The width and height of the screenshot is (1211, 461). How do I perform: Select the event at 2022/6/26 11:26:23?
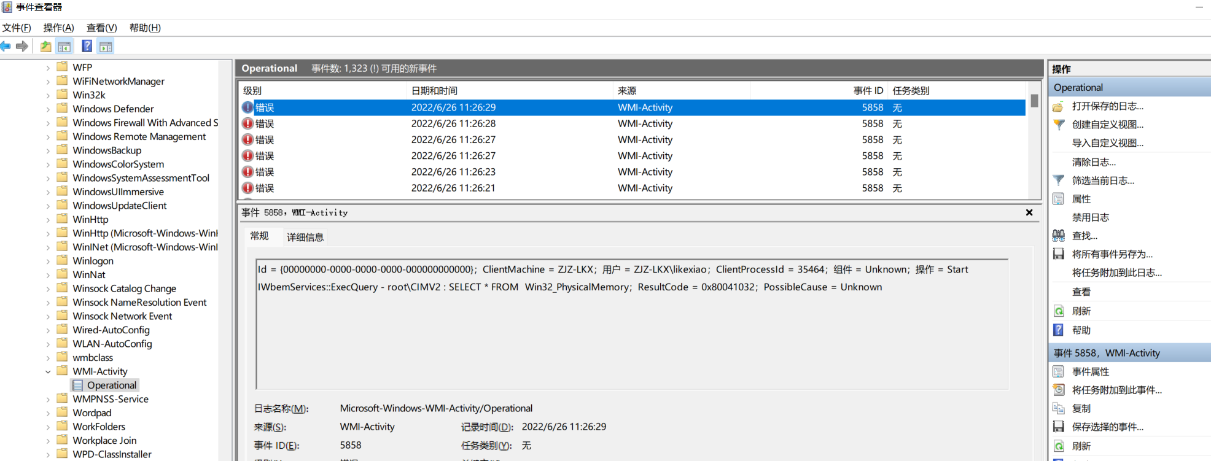(x=633, y=172)
